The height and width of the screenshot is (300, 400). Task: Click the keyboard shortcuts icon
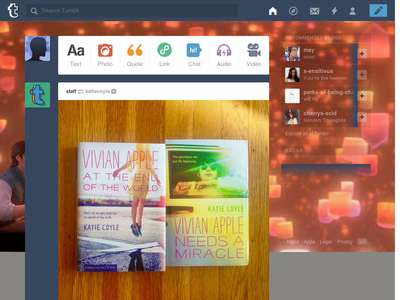click(x=362, y=241)
